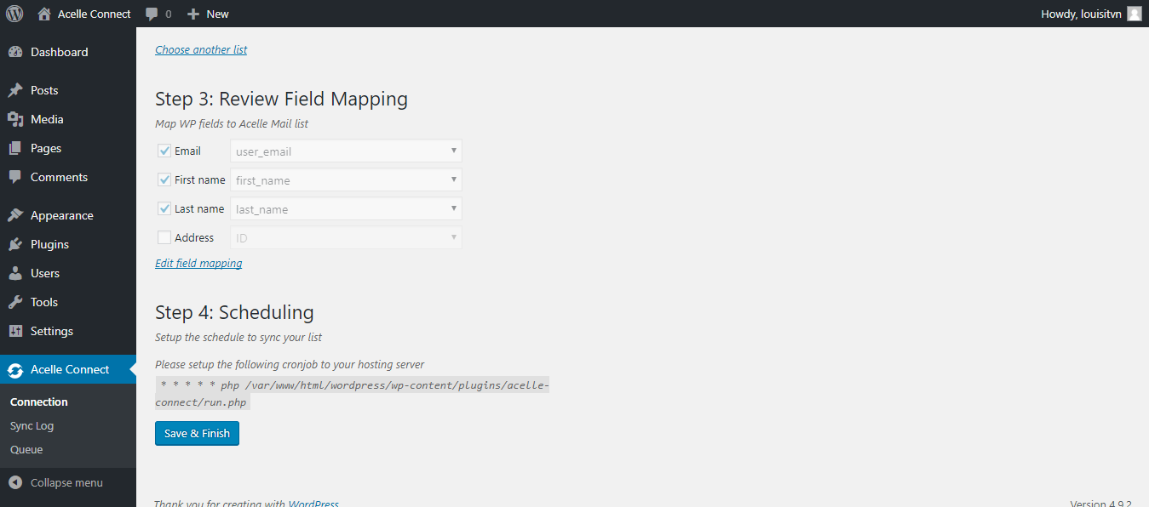1149x507 pixels.
Task: Open Sync Log submenu item
Action: pyautogui.click(x=32, y=425)
